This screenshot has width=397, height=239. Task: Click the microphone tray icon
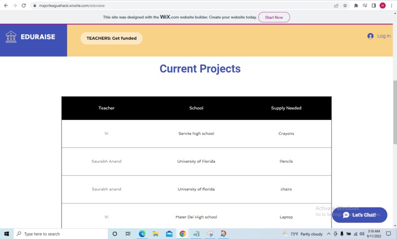(x=342, y=234)
